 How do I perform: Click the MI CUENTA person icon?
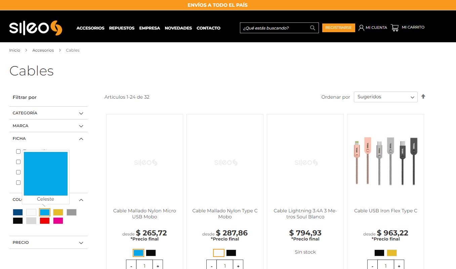point(361,27)
